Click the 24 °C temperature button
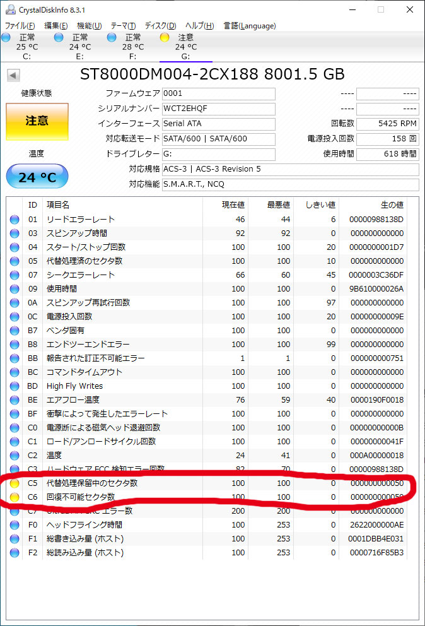 [x=37, y=176]
